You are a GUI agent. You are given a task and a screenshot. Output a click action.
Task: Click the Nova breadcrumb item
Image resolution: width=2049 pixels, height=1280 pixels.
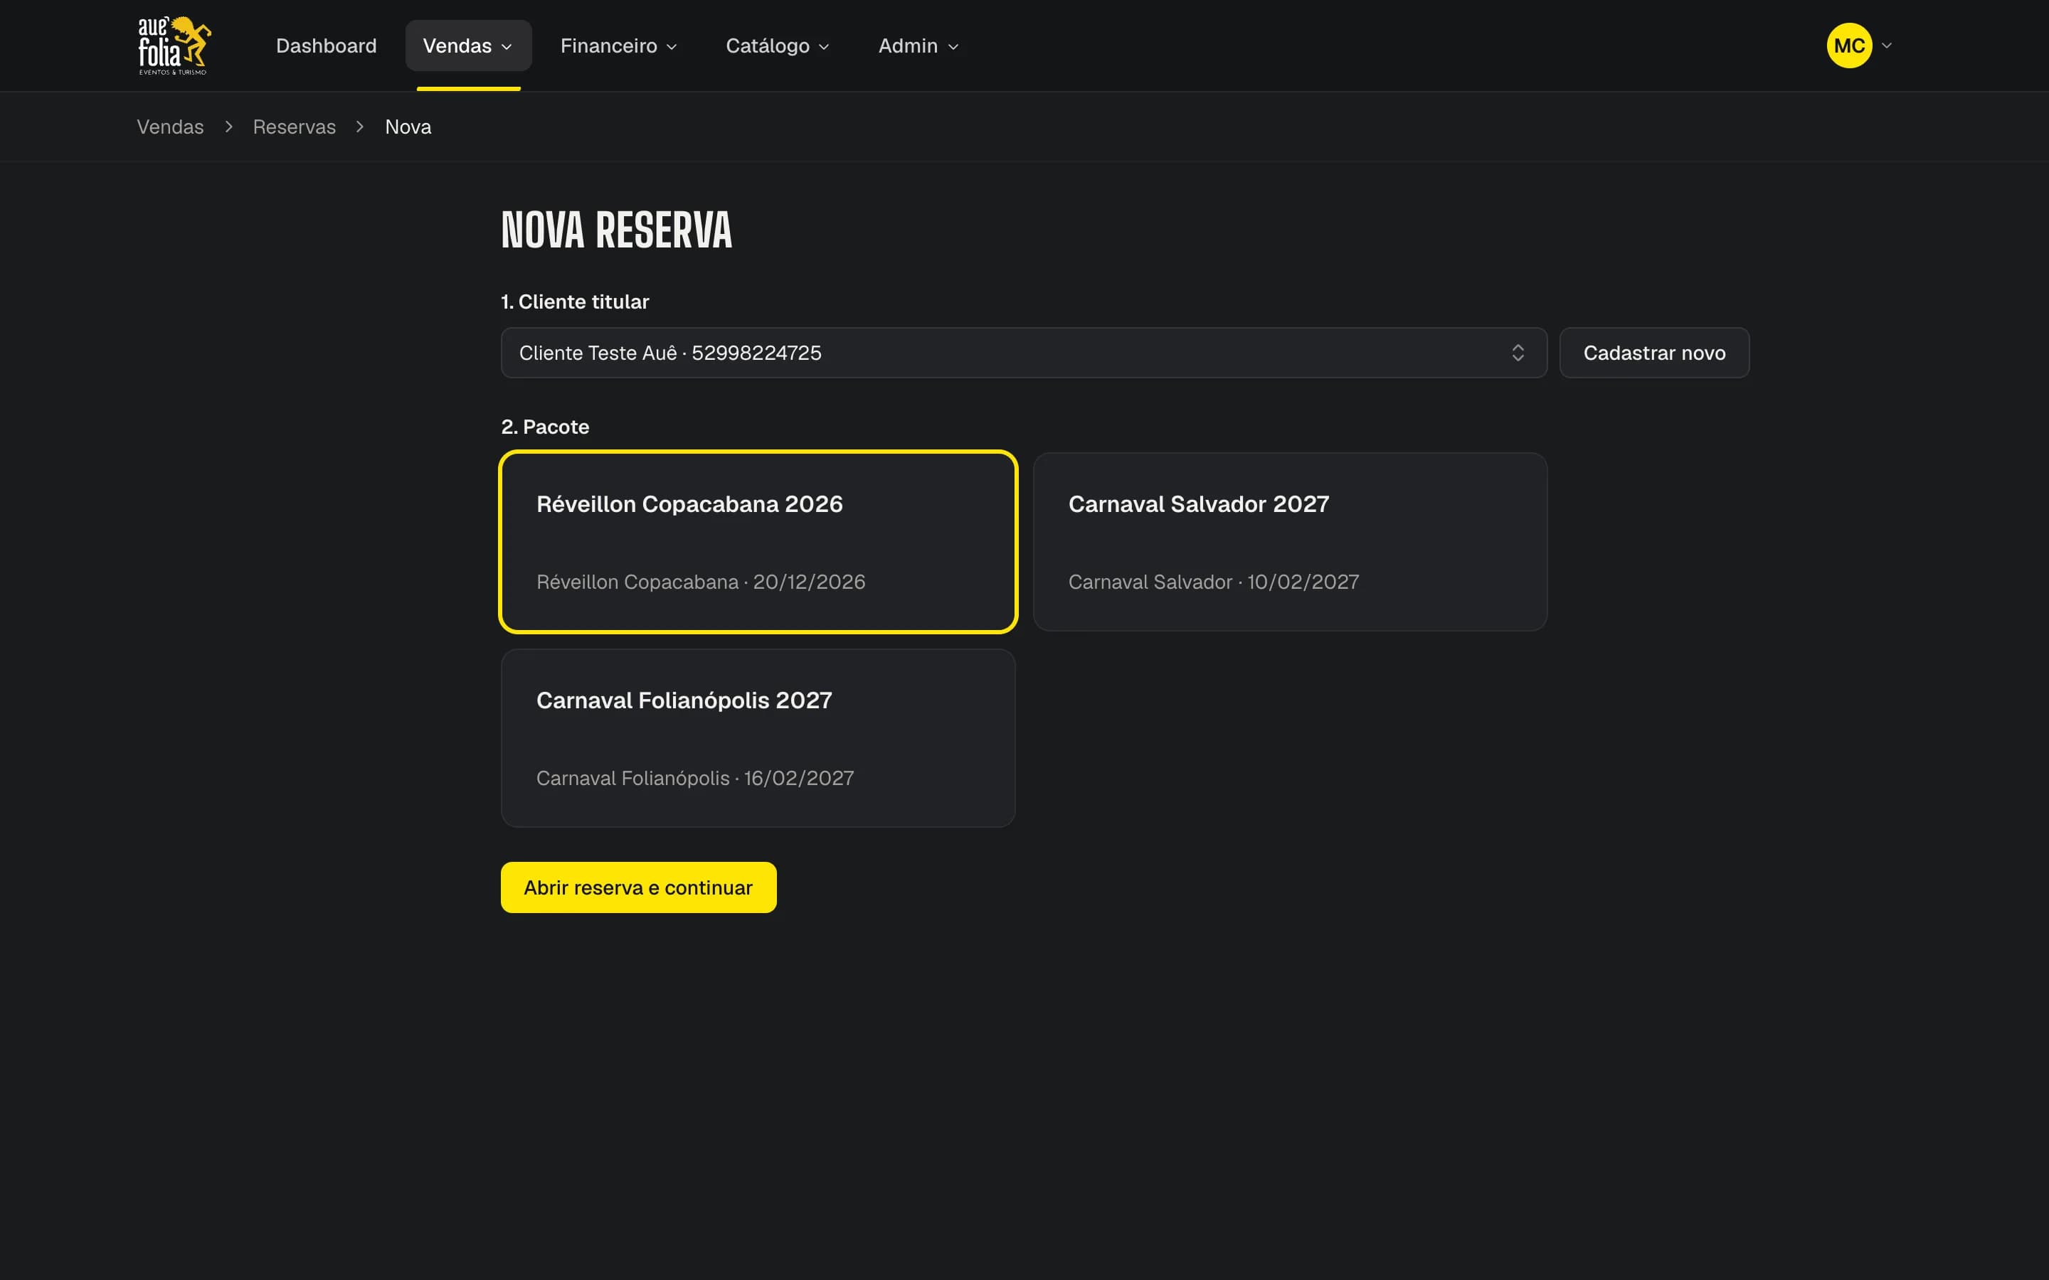pyautogui.click(x=408, y=127)
